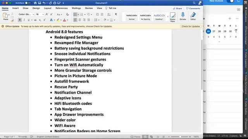Select date 27 in Outlook calendar
The width and height of the screenshot is (248, 139).
[214, 31]
